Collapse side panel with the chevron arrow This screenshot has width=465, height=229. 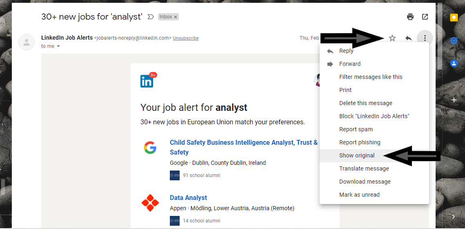point(454,216)
